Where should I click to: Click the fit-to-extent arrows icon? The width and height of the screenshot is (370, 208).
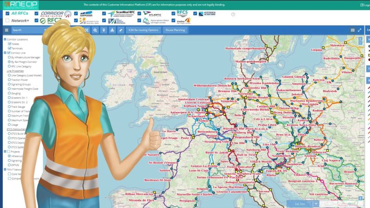[x=86, y=30]
